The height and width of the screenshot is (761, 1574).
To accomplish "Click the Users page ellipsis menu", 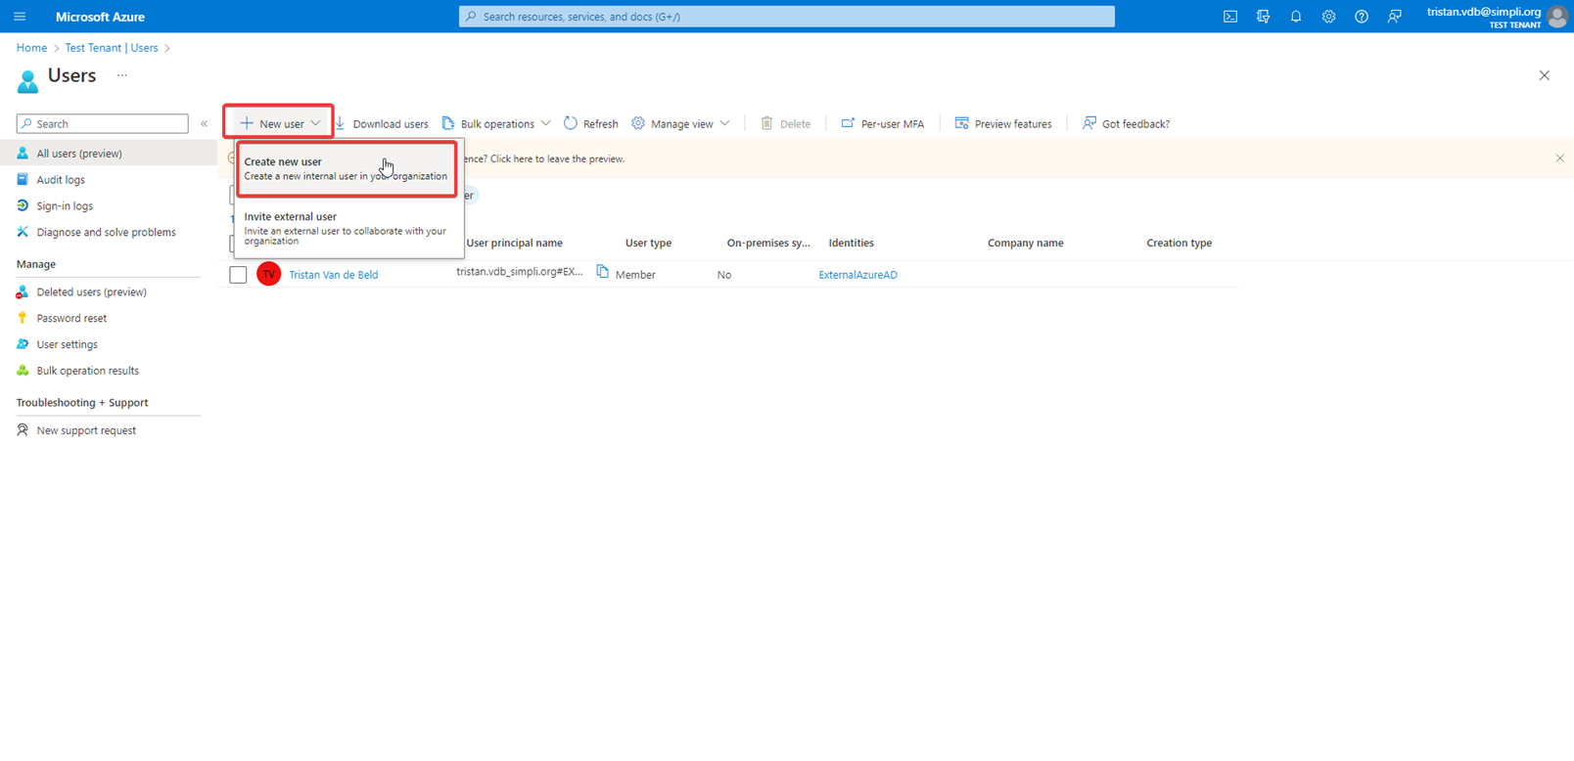I will tap(122, 75).
